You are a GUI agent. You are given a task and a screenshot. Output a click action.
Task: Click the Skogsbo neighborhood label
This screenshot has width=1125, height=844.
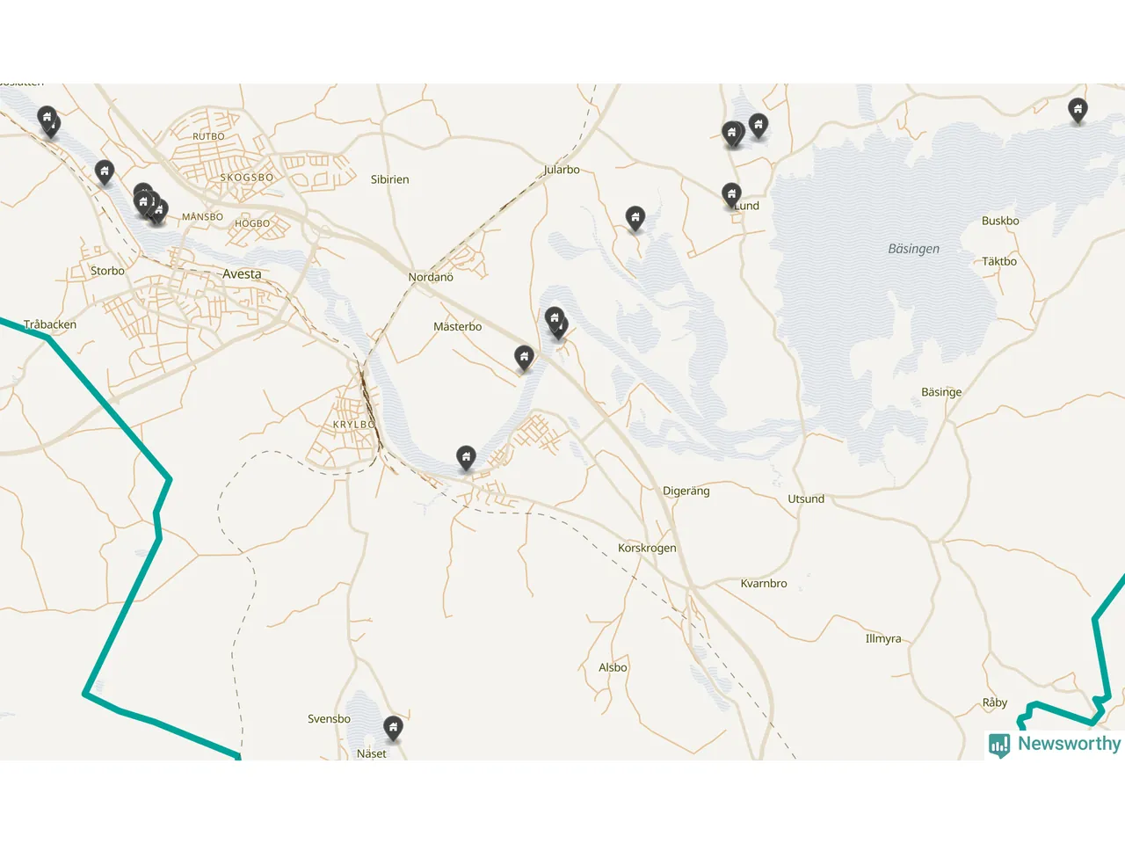[247, 178]
